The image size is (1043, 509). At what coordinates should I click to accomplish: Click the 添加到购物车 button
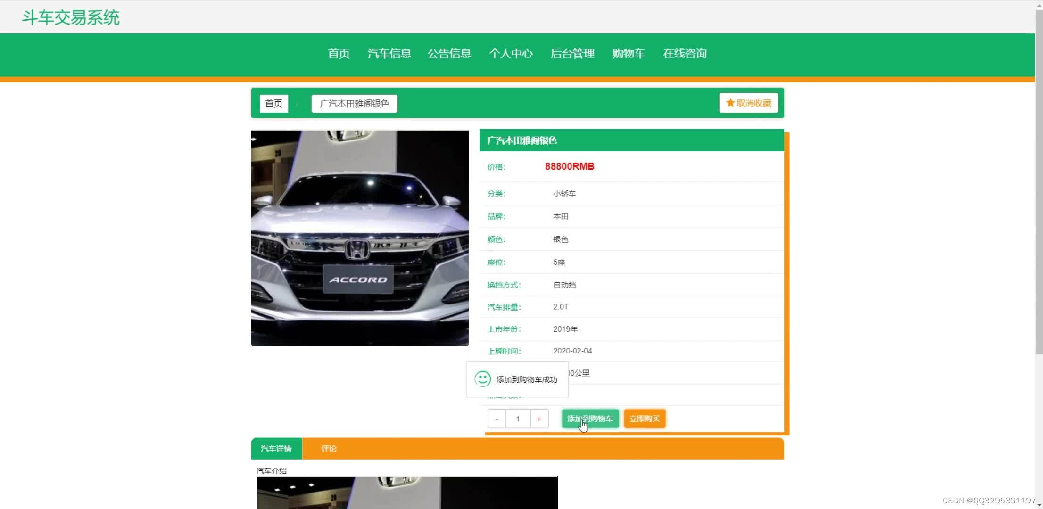(x=590, y=419)
